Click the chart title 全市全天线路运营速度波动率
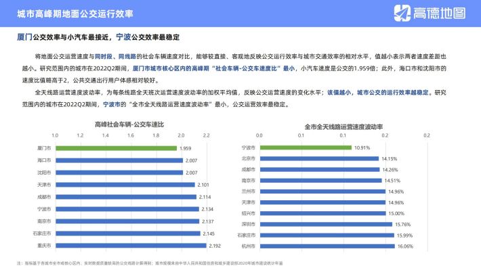The width and height of the screenshot is (481, 270). (x=343, y=127)
